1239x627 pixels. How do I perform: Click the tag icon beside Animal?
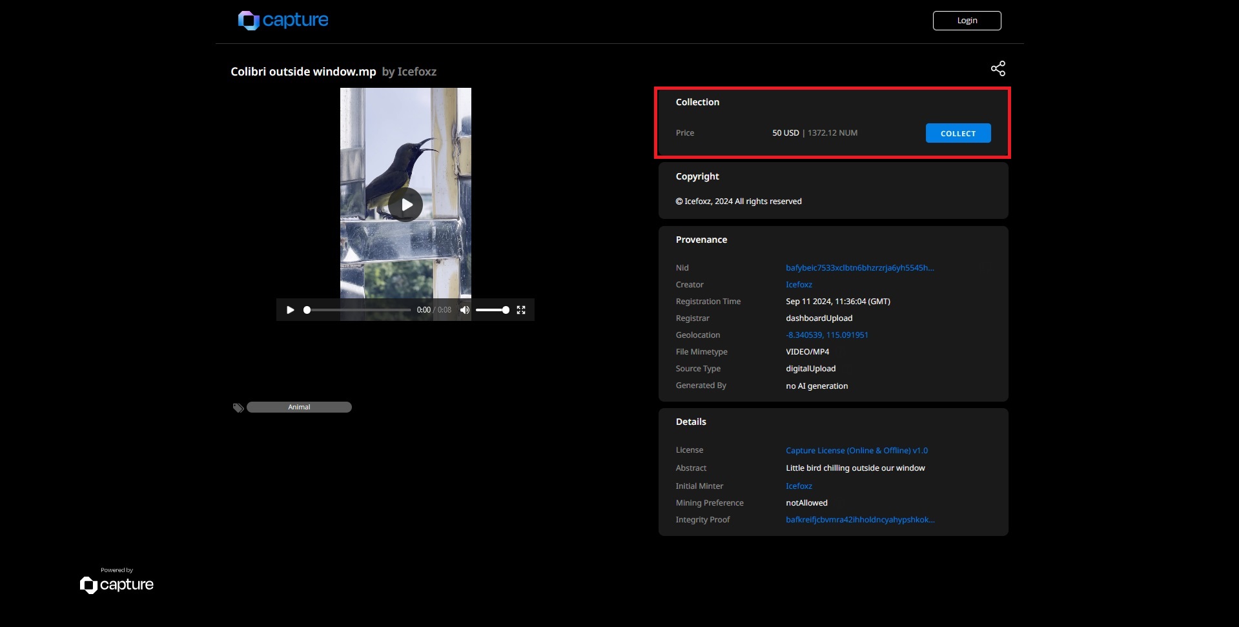point(238,407)
